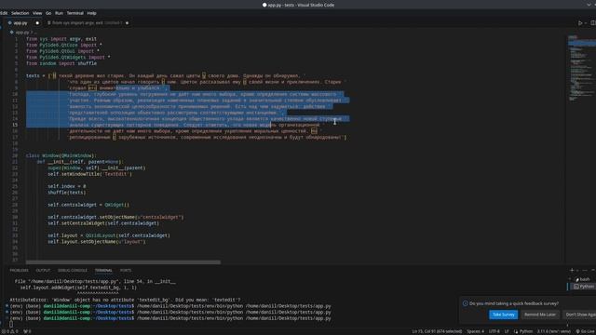596x335 pixels.
Task: Open the Go menu
Action: pyautogui.click(x=48, y=13)
